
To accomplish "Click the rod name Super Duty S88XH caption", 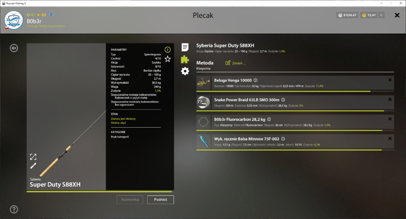I will 55,185.
